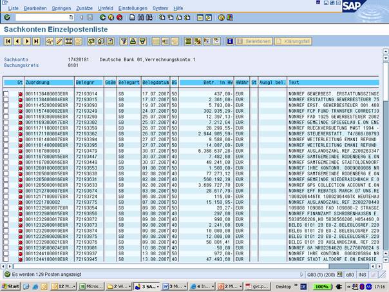Click the First Page icon in standard toolbar
Viewport: 389px width, 292px height.
(x=162, y=17)
